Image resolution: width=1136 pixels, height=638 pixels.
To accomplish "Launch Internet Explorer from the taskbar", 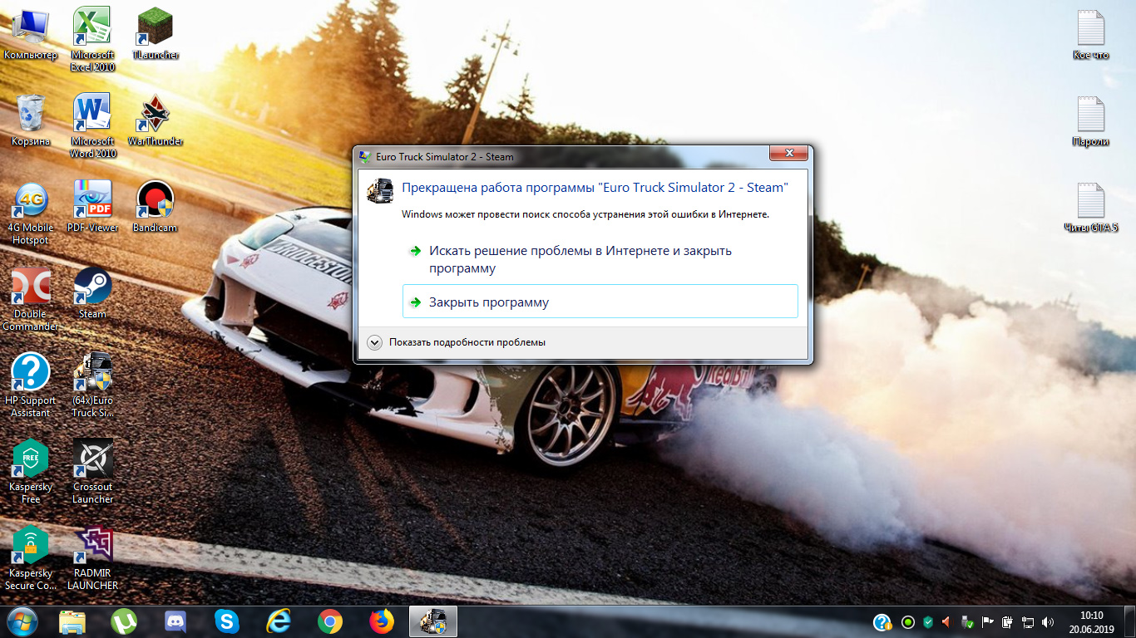I will 279,621.
